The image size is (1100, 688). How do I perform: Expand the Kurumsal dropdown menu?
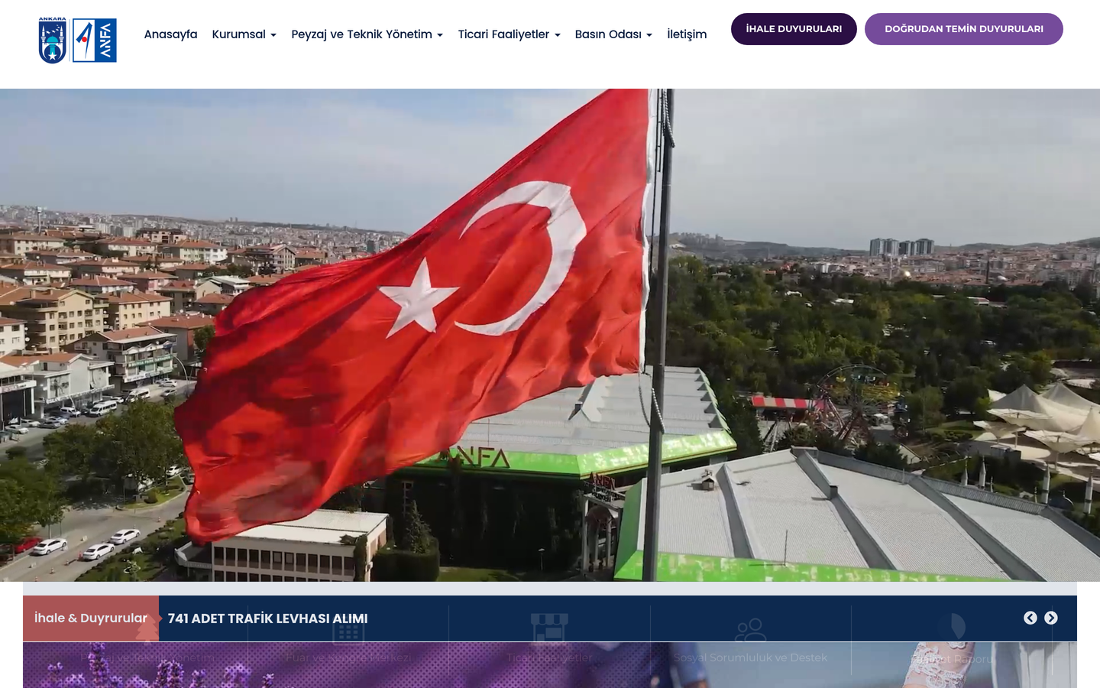click(244, 34)
